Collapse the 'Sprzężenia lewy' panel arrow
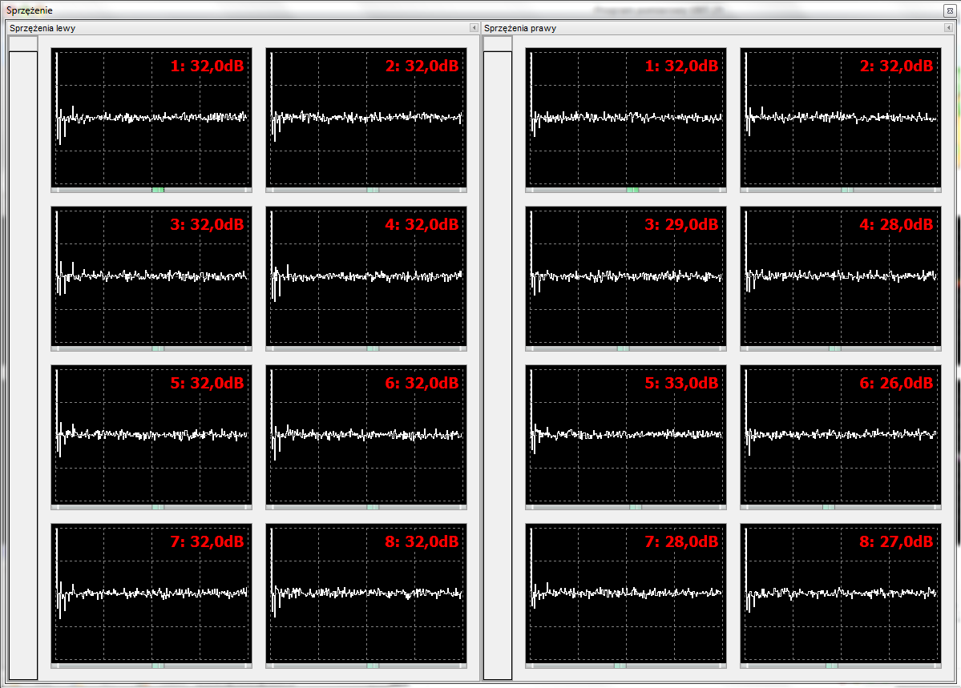Screen dimensions: 961x688 [474, 28]
